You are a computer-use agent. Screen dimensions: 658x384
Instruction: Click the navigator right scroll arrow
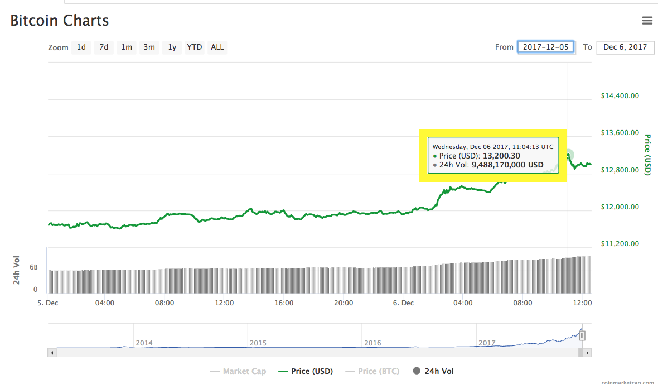[587, 353]
